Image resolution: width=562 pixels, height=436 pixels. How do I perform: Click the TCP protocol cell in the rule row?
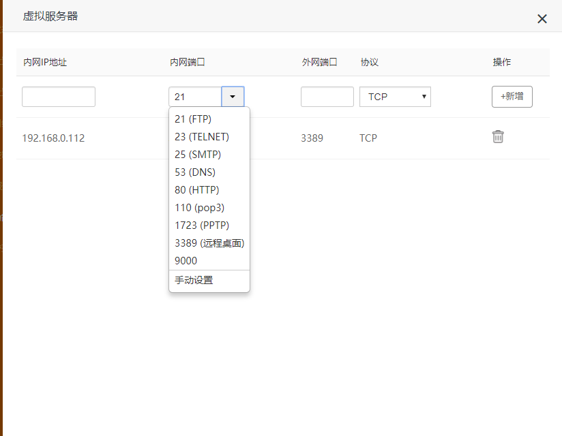368,138
